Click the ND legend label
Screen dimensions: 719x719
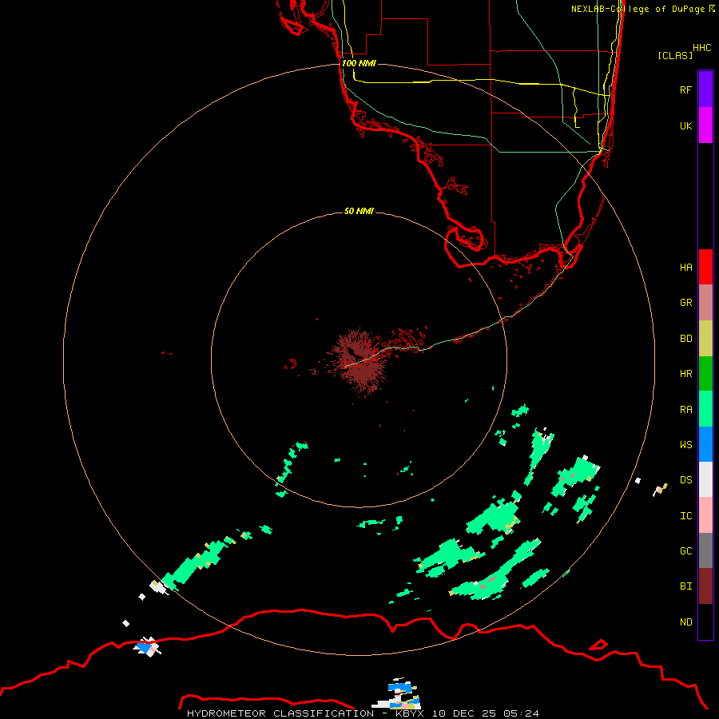point(685,622)
